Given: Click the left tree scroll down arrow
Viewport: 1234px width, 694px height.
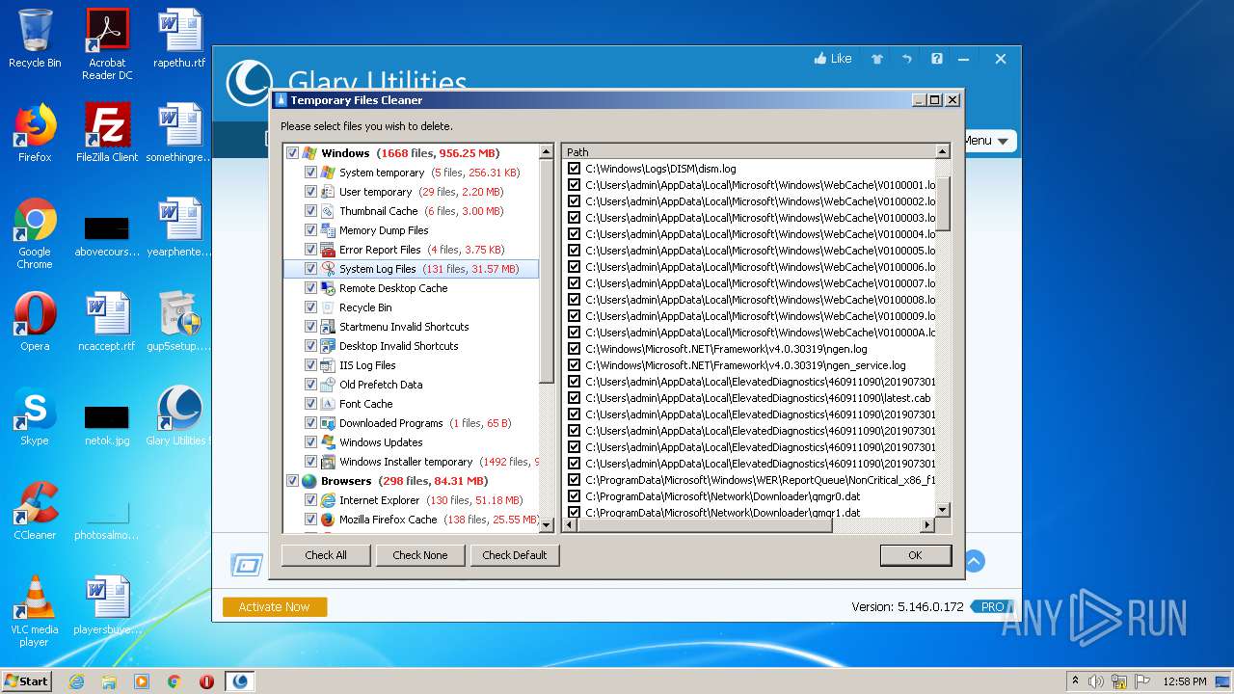Looking at the screenshot, I should coord(547,525).
